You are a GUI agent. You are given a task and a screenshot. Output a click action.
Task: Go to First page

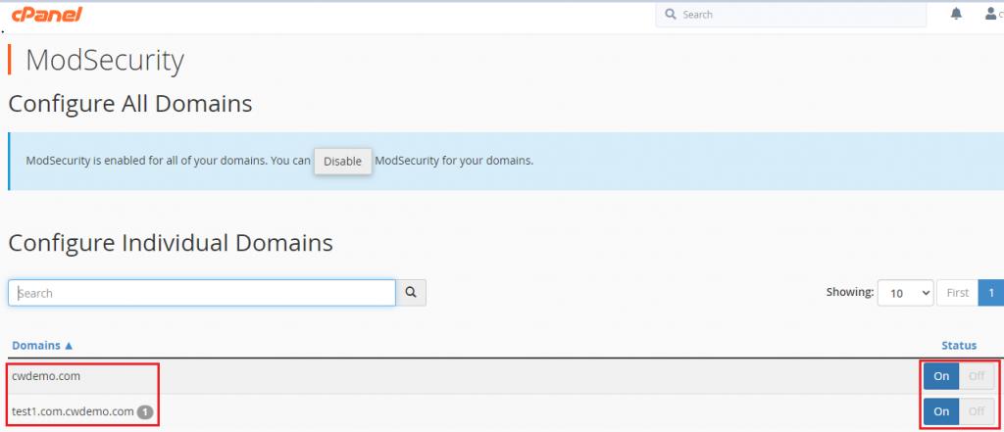coord(957,293)
